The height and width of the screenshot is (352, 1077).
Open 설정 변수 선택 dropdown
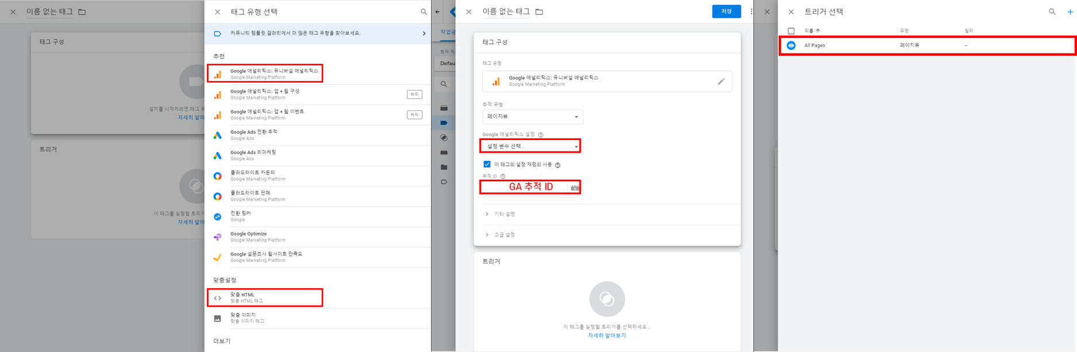tap(530, 146)
